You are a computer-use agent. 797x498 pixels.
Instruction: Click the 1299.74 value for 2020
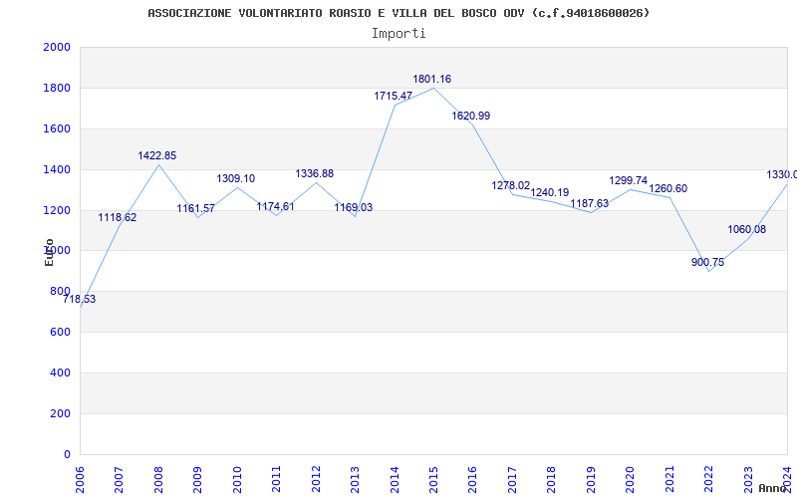pyautogui.click(x=628, y=181)
